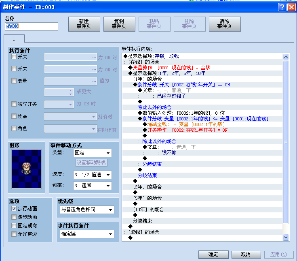Click the 名称 input field EV003
297x261 pixels.
[32, 26]
